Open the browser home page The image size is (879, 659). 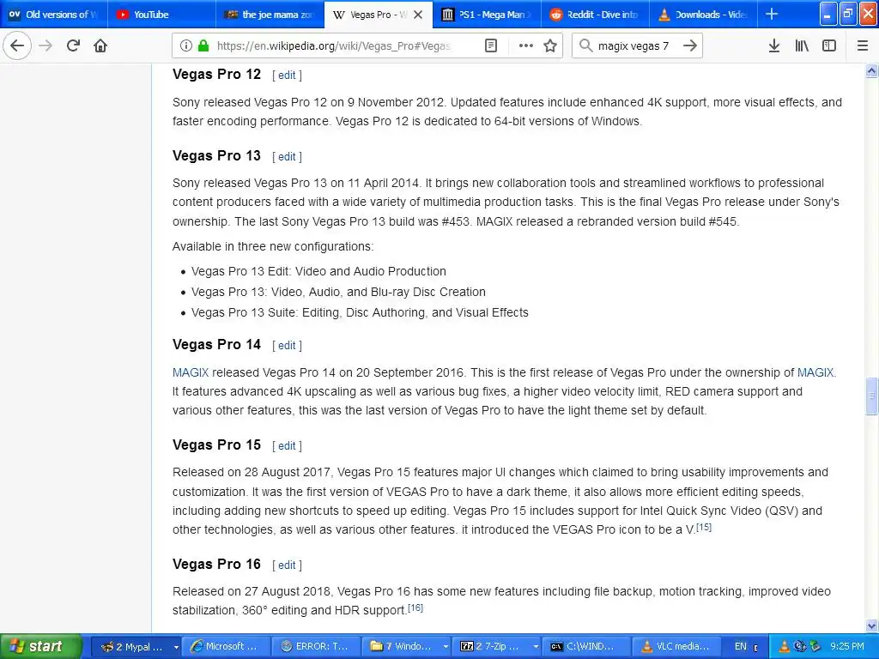(100, 45)
